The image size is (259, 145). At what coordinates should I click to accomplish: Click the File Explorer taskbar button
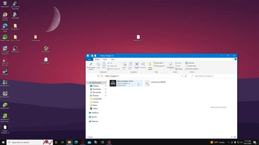coord(69,142)
